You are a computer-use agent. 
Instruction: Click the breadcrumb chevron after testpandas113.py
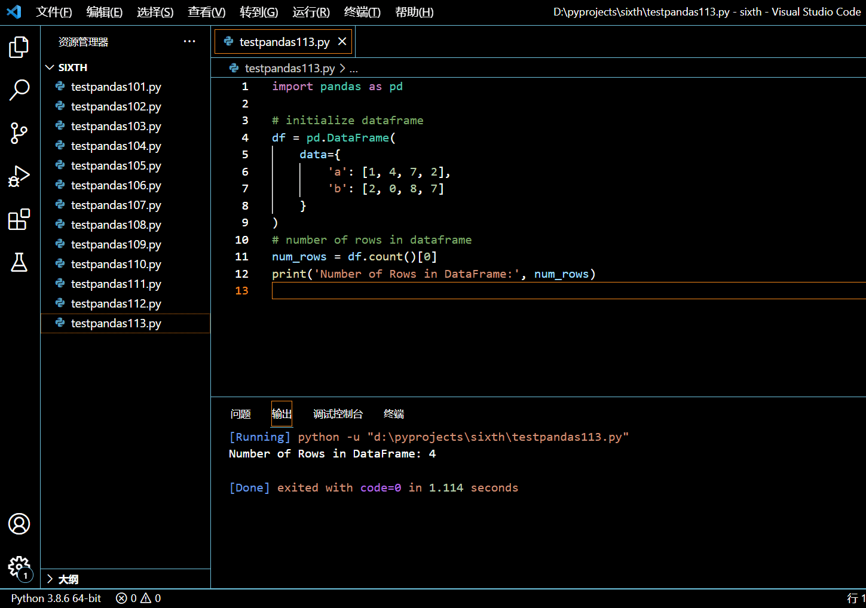[342, 68]
